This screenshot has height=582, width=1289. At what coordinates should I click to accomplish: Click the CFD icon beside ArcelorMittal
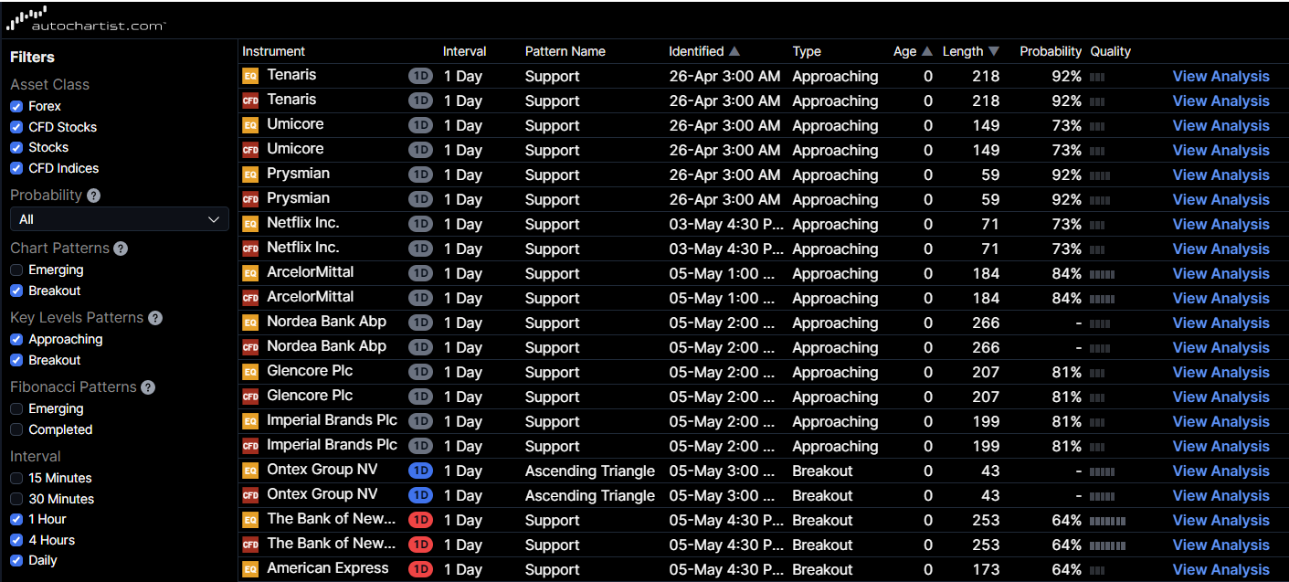pyautogui.click(x=250, y=298)
